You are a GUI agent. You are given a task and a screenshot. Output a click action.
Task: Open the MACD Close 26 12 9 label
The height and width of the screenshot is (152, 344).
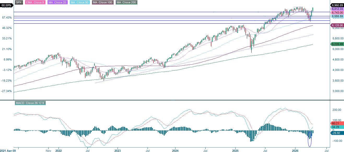tap(31, 103)
